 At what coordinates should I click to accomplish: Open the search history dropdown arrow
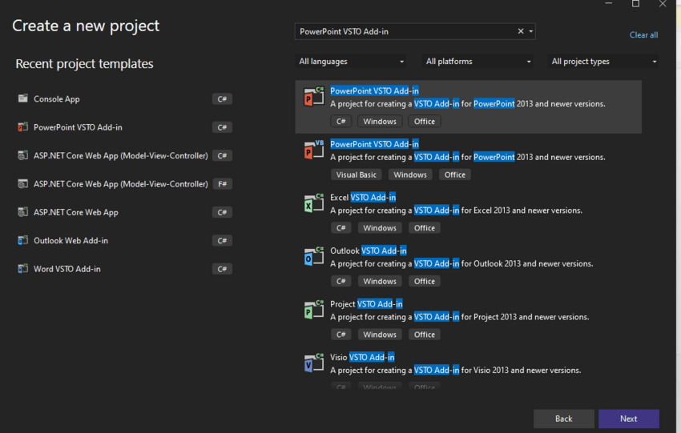coord(530,31)
